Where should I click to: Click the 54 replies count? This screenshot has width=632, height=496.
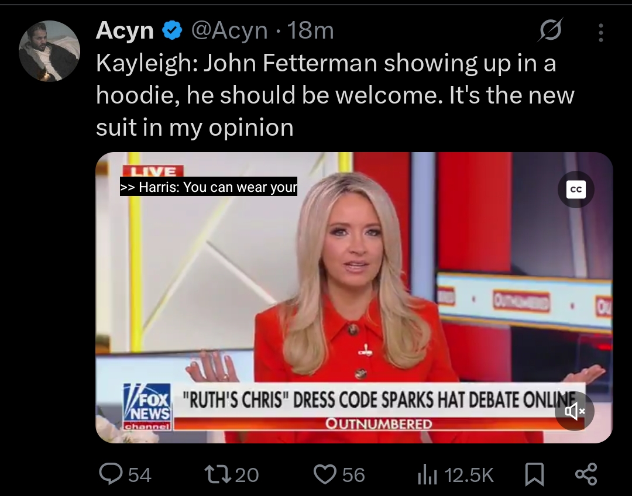(139, 474)
